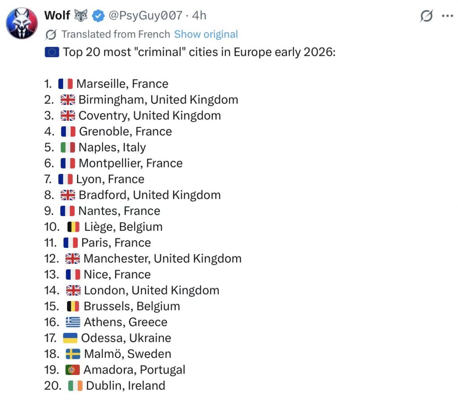
Task: Click the Greek flag beside Athens
Action: click(73, 322)
